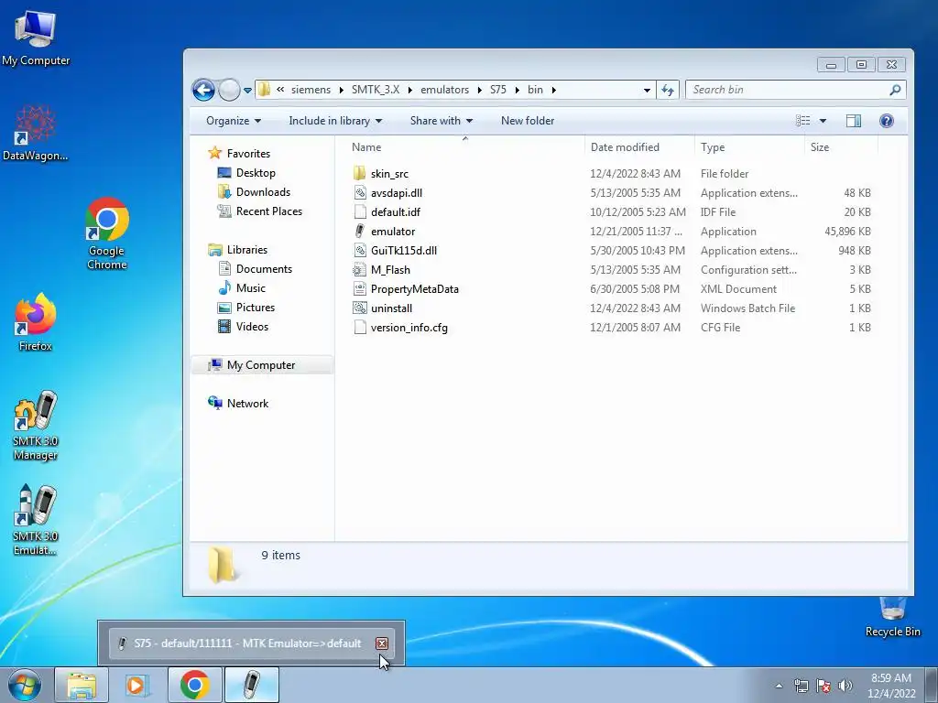Open the volume speaker tray icon
Viewport: 938px width, 703px height.
coord(845,686)
